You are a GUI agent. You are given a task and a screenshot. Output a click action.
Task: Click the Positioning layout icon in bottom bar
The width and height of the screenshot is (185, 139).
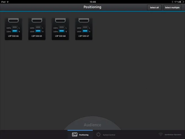tap(75, 134)
